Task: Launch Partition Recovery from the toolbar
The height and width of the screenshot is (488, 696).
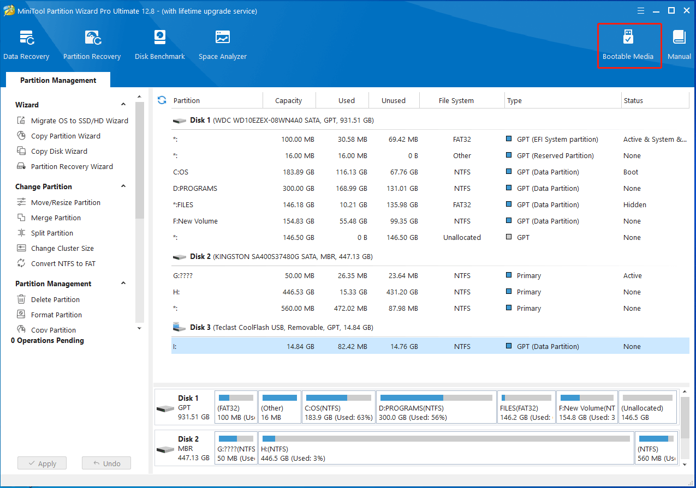Action: pos(92,45)
